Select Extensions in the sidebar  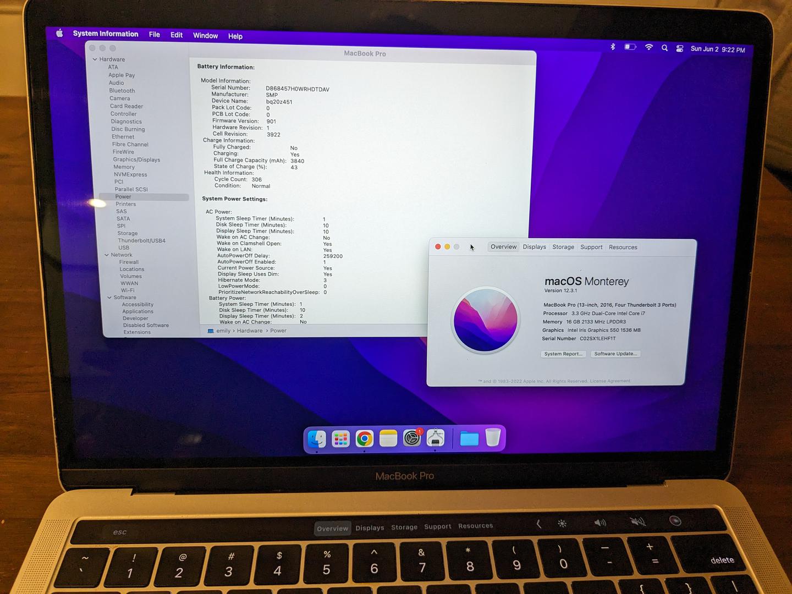(137, 332)
